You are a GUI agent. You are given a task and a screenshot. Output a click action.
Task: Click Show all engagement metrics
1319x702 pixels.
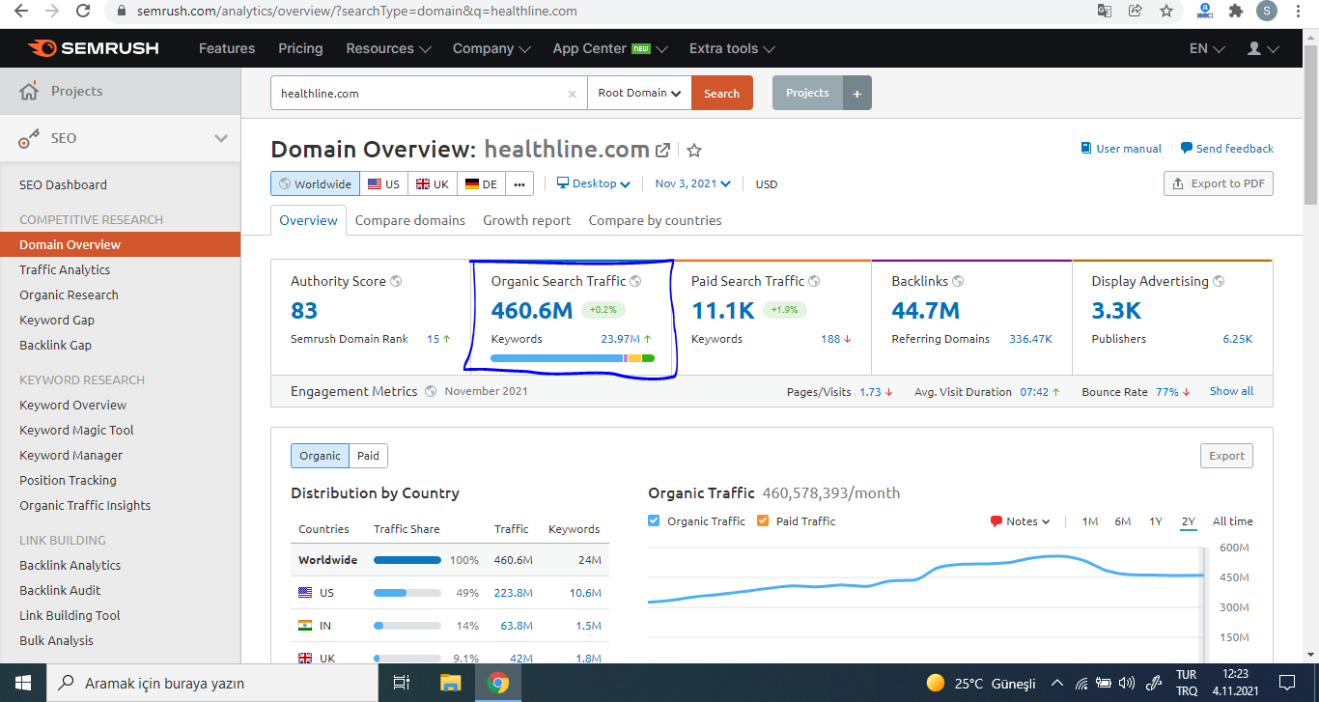click(1231, 391)
